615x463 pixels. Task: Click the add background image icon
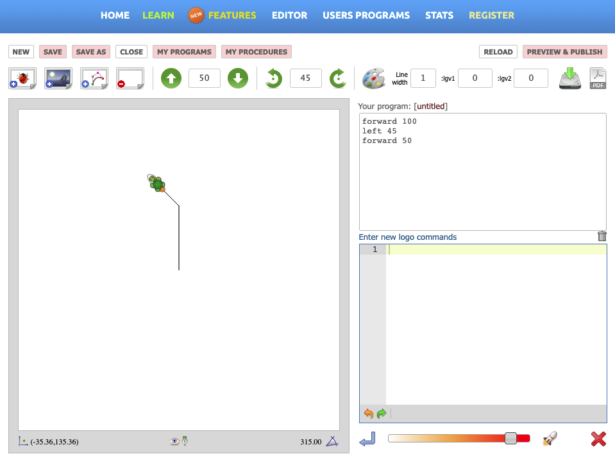tap(58, 78)
